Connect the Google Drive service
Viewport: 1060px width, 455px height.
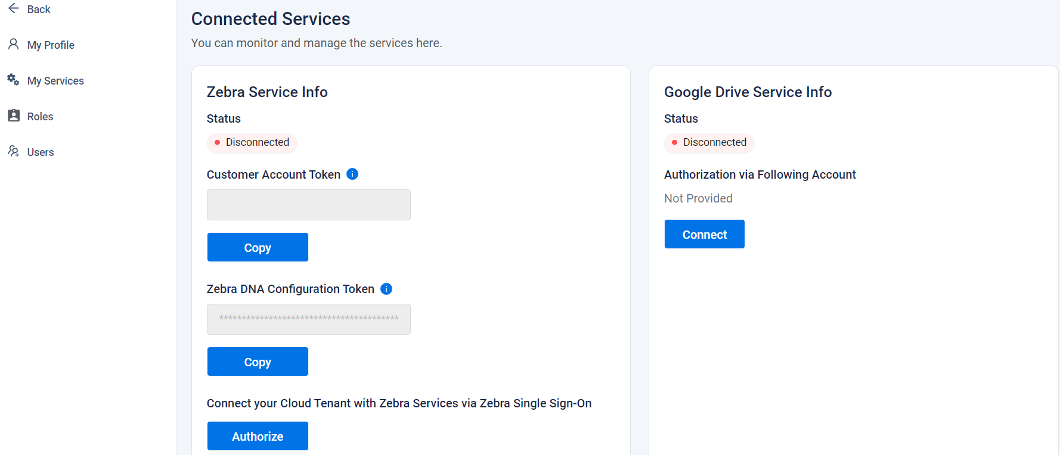click(704, 234)
